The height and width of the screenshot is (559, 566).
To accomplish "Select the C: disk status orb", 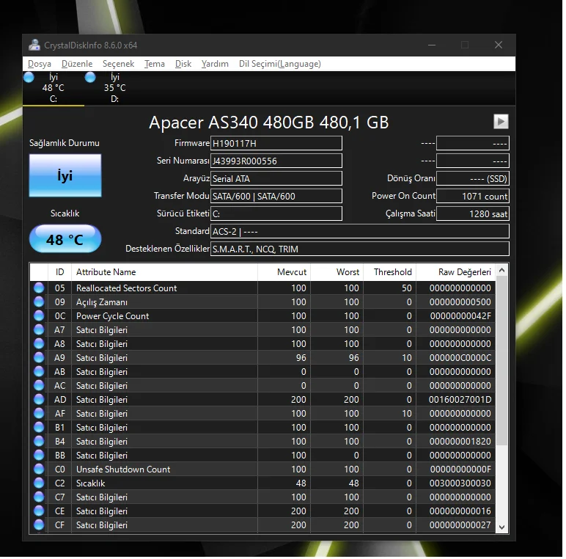I will click(x=29, y=77).
